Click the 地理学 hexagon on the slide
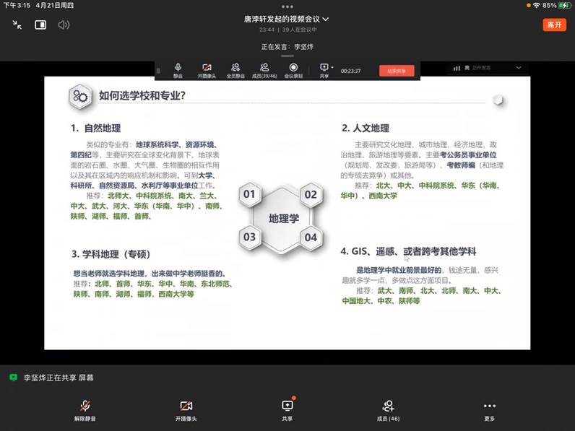The image size is (575, 431). (x=283, y=217)
